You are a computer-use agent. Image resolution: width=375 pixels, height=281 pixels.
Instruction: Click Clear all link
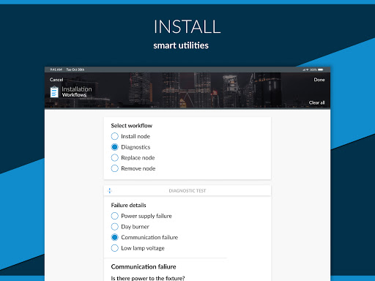[x=317, y=102]
